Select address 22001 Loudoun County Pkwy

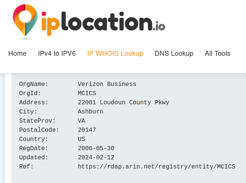(x=124, y=102)
